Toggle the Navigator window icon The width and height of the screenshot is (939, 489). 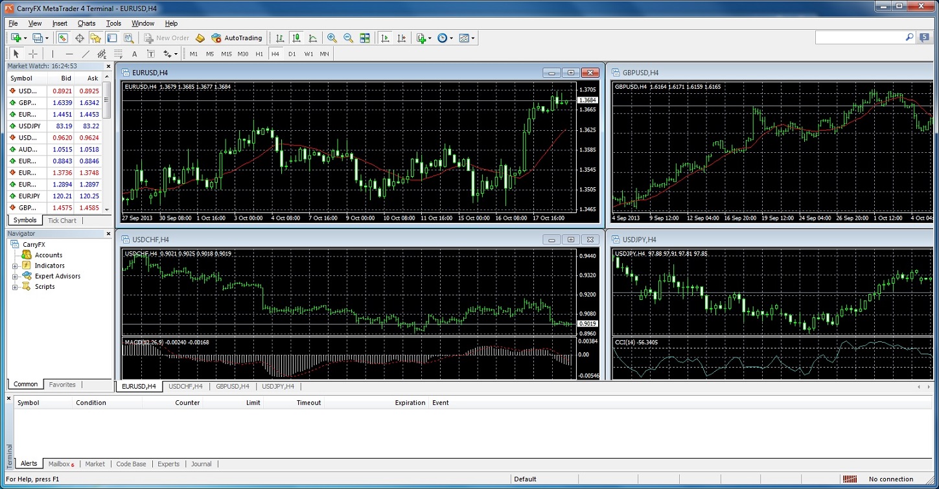[x=96, y=38]
